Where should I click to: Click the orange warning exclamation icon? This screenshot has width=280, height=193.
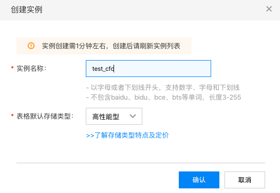(x=31, y=46)
